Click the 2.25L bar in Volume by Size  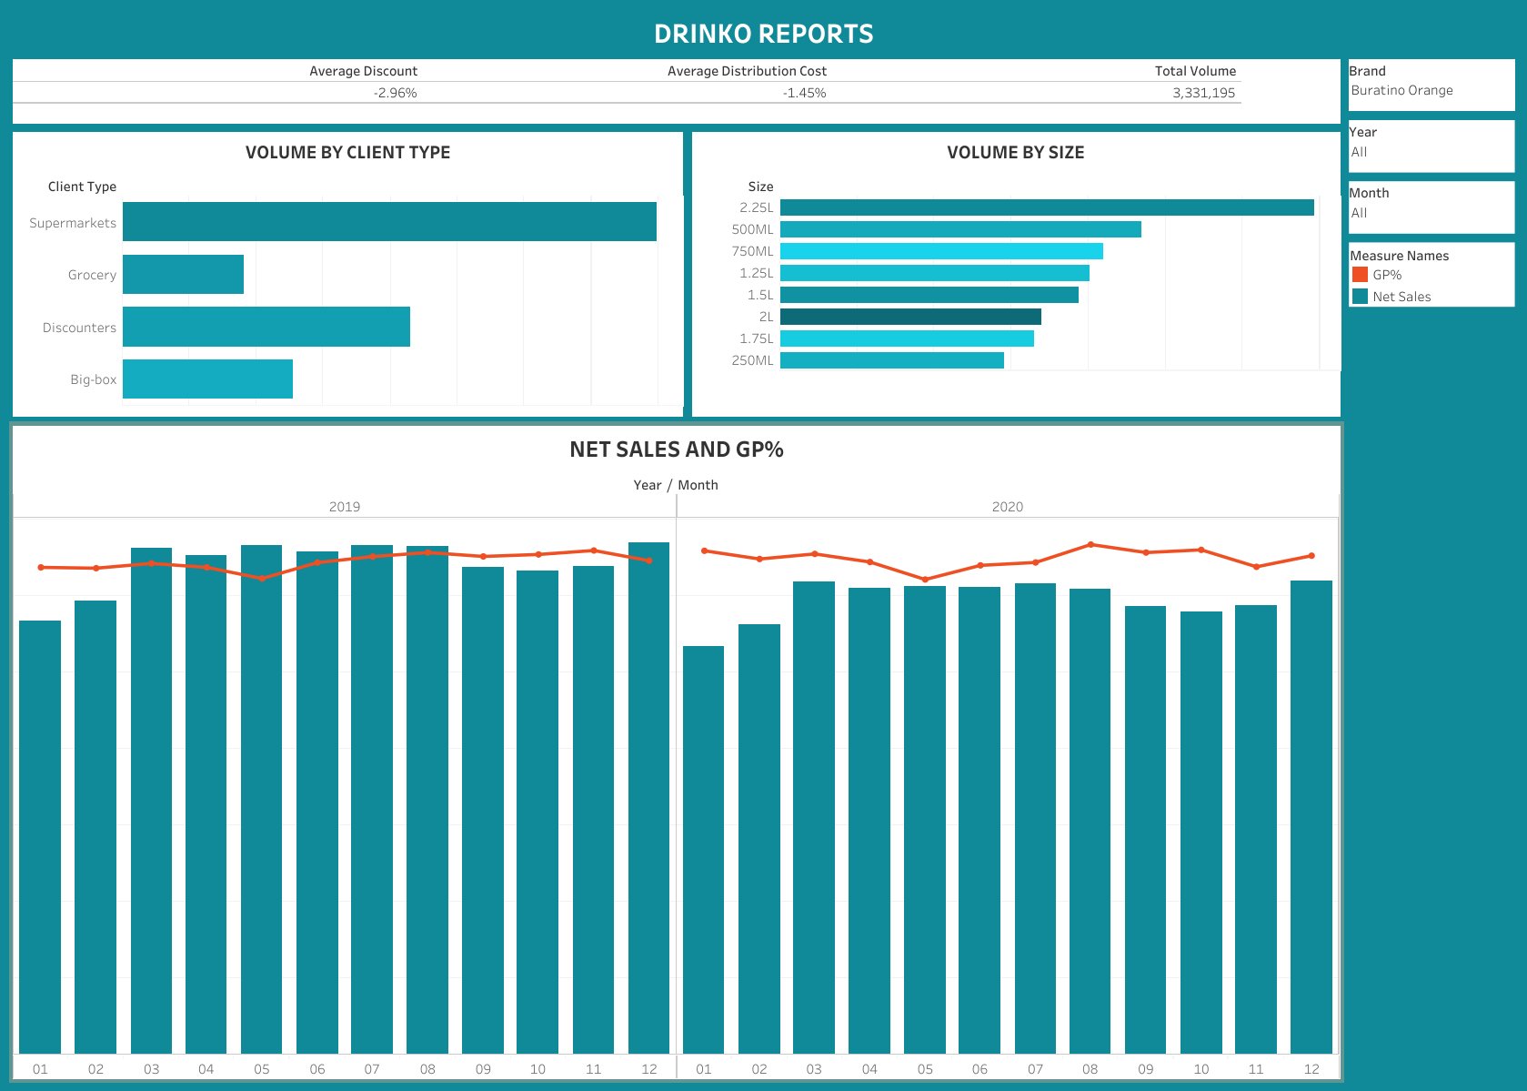coord(1046,207)
